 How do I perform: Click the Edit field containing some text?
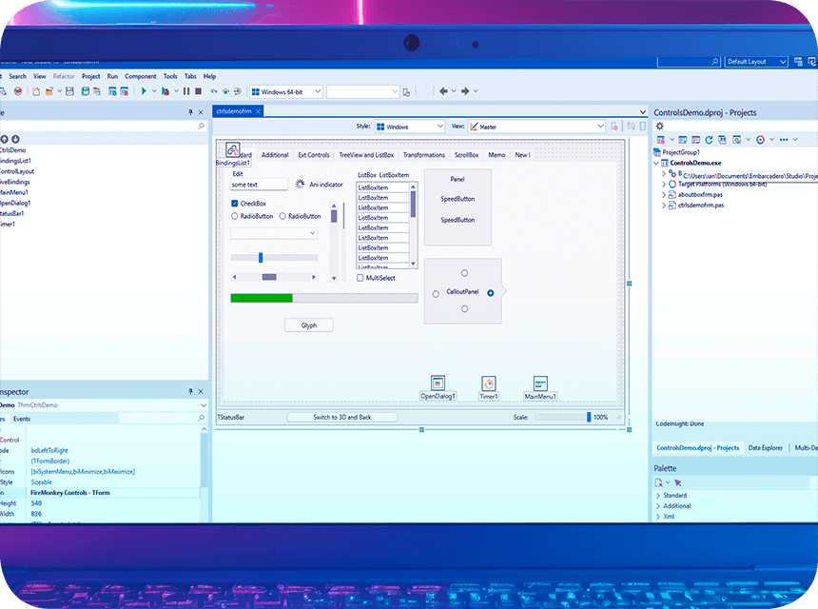coord(259,185)
